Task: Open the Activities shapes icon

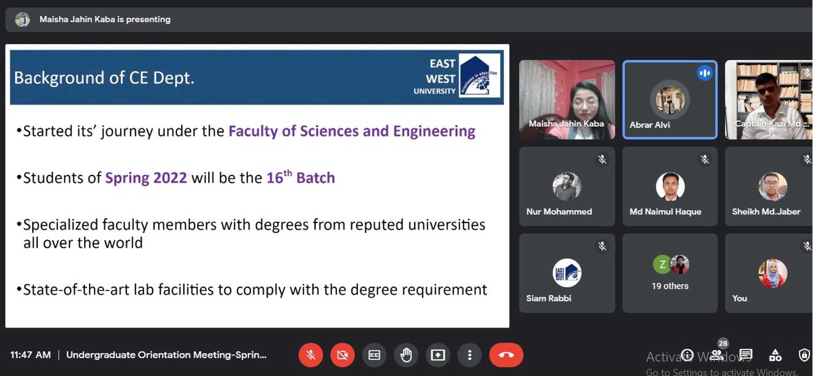Action: (775, 355)
